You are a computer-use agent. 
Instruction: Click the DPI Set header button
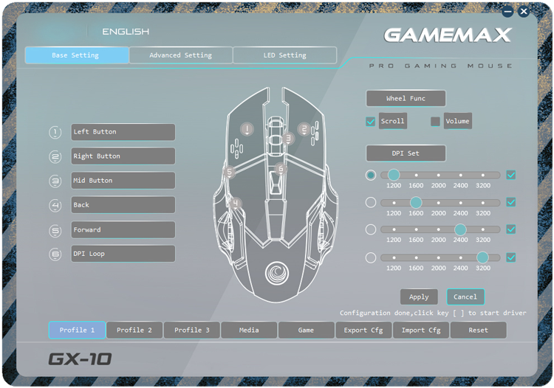coord(406,153)
